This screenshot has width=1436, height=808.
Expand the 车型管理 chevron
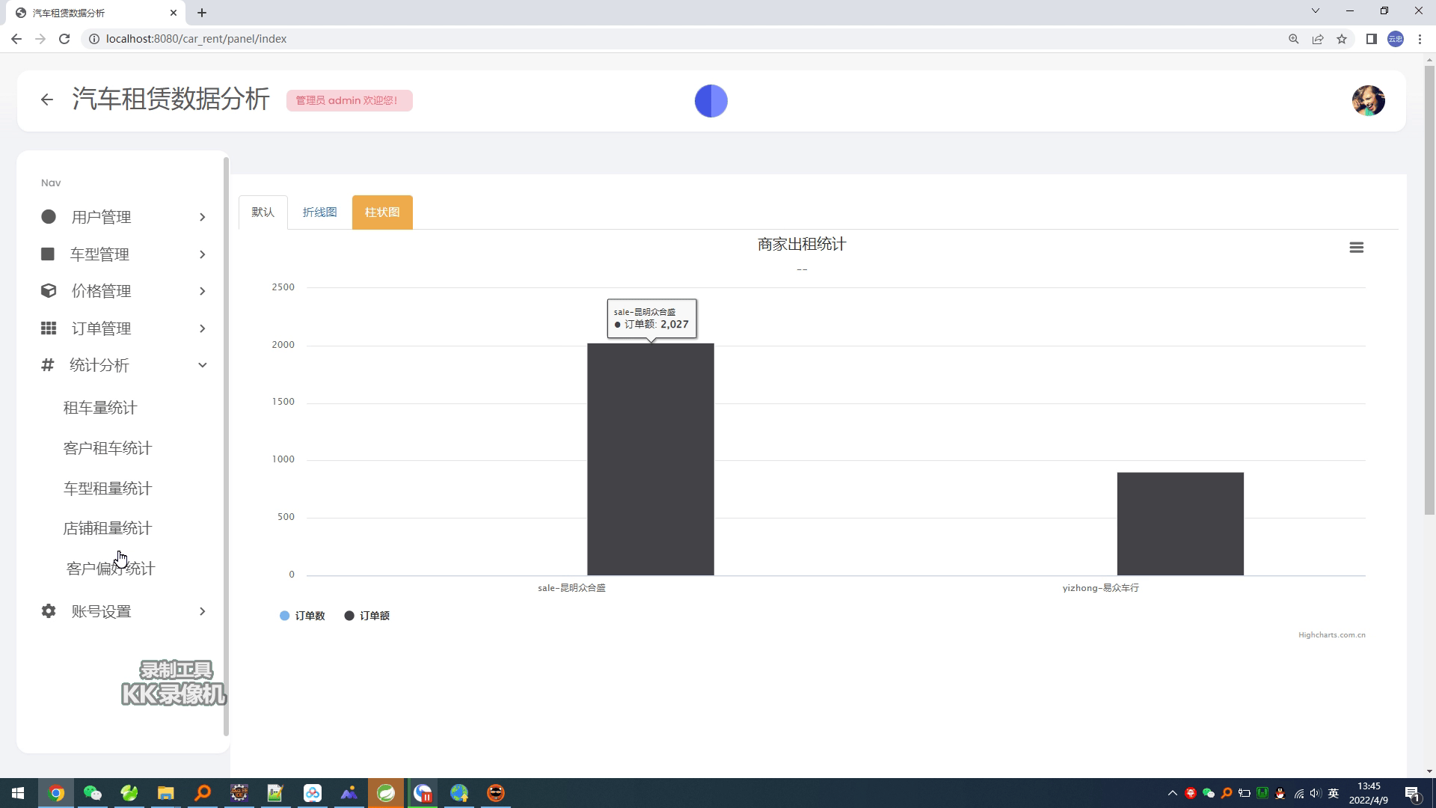202,254
